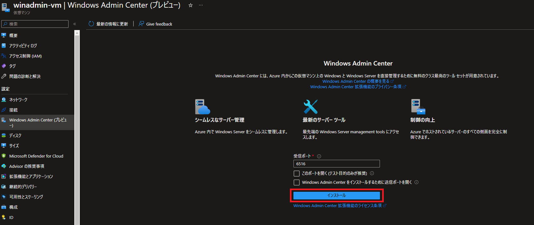The image size is (534, 225).
Task: Click the info icon next to 受信ポート
Action: pos(319,156)
